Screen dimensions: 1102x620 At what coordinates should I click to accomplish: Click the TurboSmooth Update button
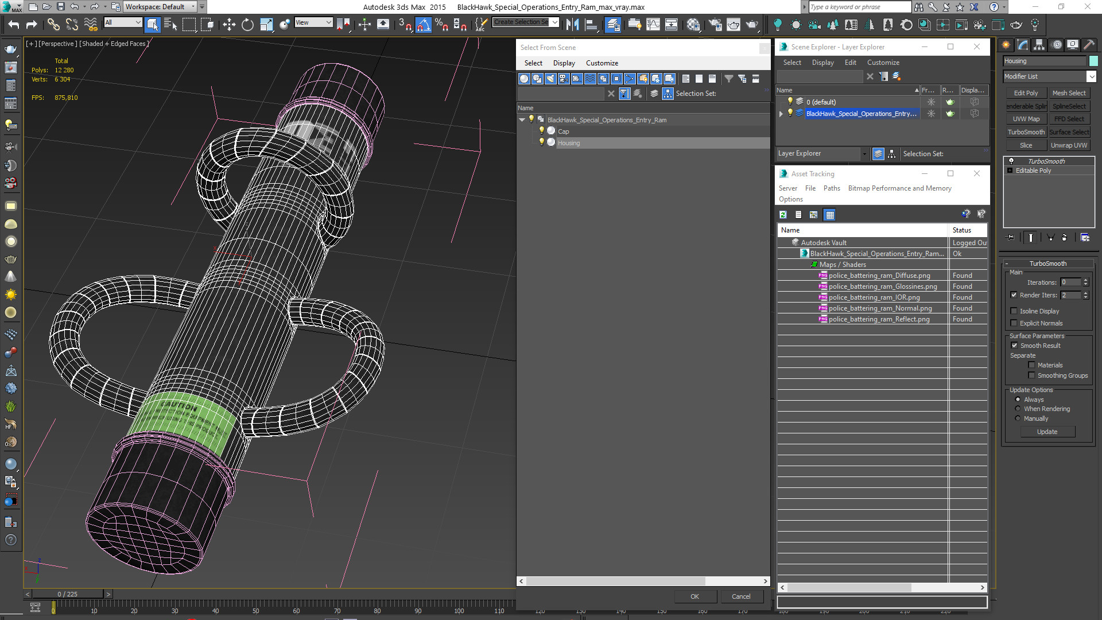point(1047,432)
